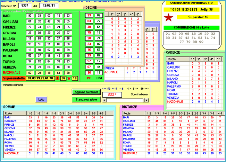The height and width of the screenshot is (162, 226).
Task: Click ROMA first number 53
Action: coord(30,56)
